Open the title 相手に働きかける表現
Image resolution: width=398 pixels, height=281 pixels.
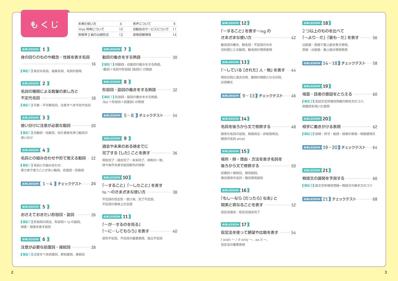[x=321, y=127]
